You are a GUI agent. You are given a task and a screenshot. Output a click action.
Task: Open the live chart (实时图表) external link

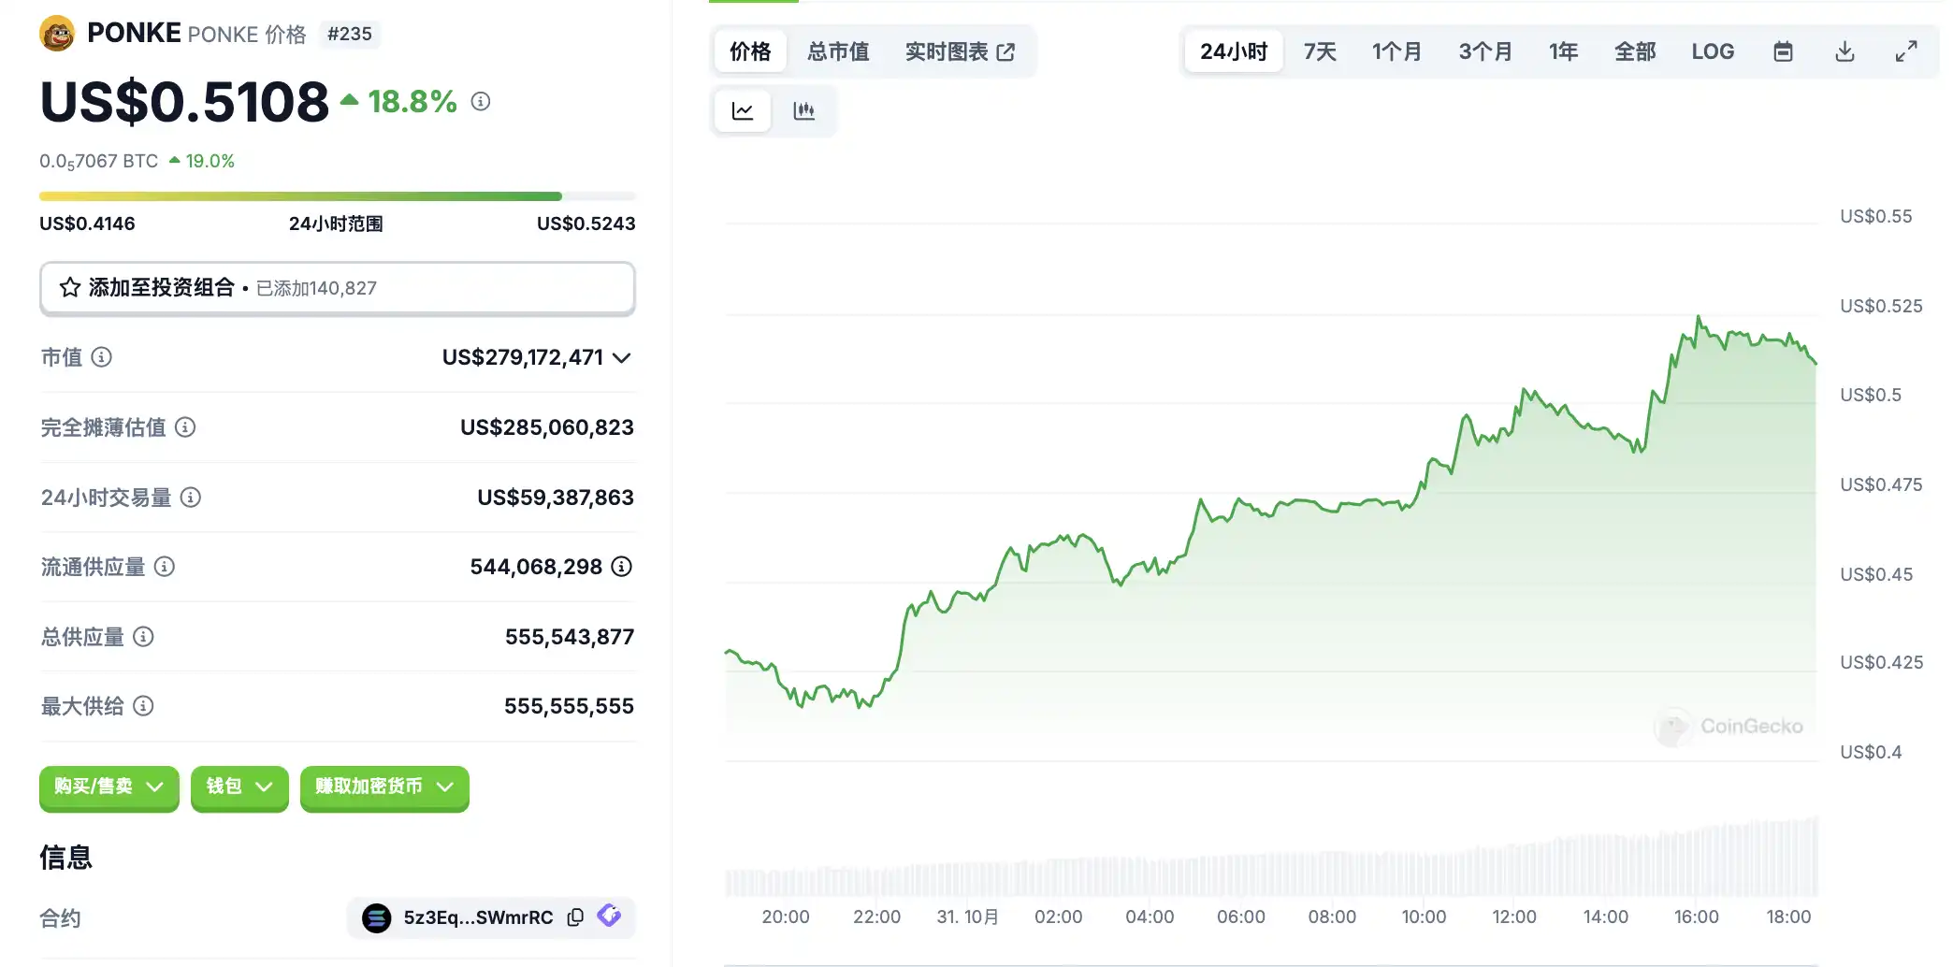(960, 51)
